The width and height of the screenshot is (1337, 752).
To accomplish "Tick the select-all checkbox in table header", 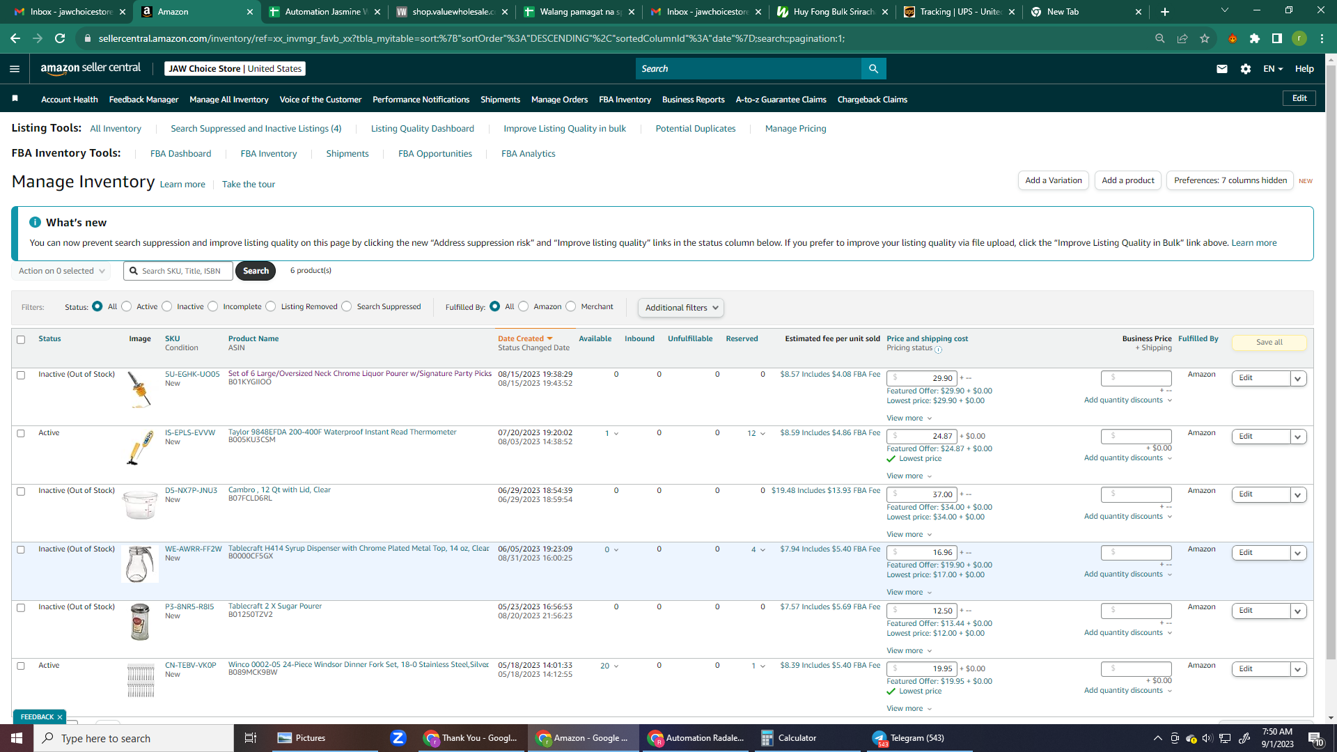I will (x=21, y=340).
